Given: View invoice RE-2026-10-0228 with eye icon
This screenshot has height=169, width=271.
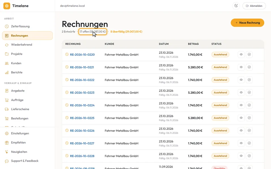Looking at the screenshot, I should (241, 156).
